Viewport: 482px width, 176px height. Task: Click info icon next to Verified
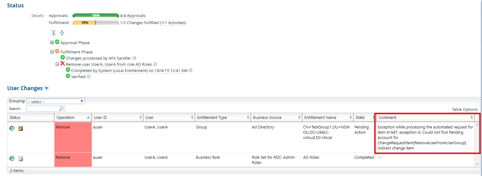point(89,77)
